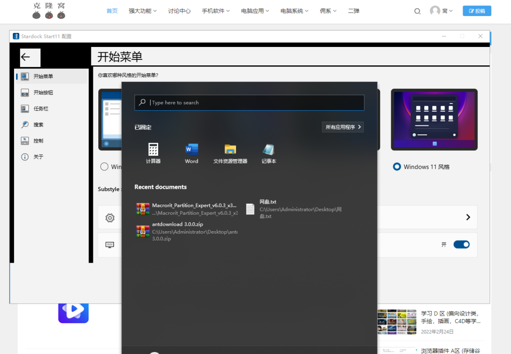The height and width of the screenshot is (354, 511).
Task: Select the Windows 11 风格 radio button
Action: point(397,167)
